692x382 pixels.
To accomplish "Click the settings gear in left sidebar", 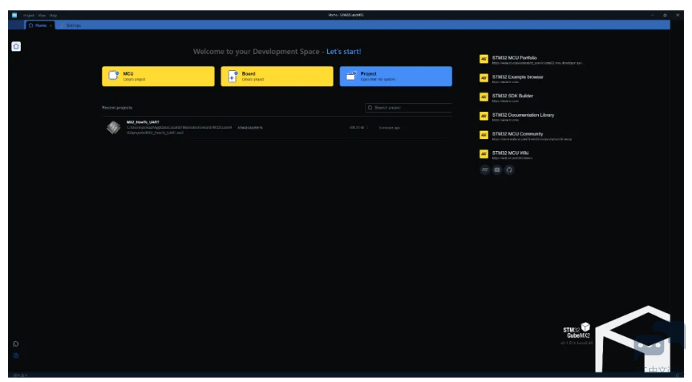I will click(x=16, y=355).
